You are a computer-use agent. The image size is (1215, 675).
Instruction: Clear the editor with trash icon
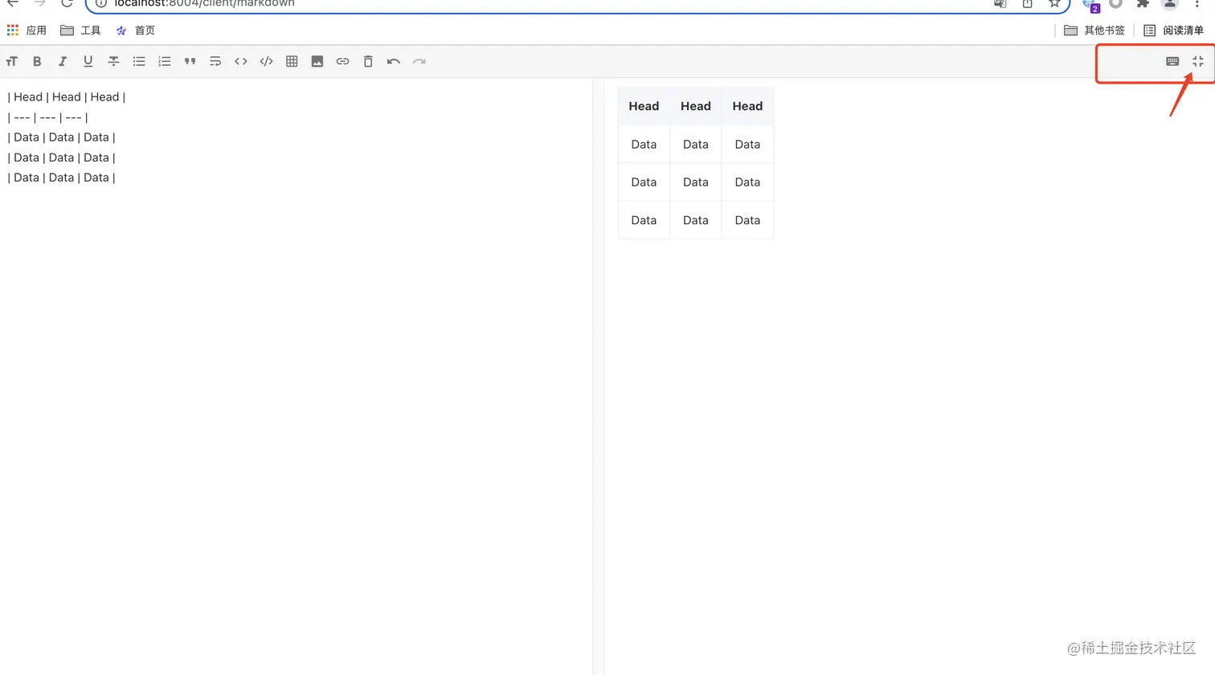coord(368,61)
